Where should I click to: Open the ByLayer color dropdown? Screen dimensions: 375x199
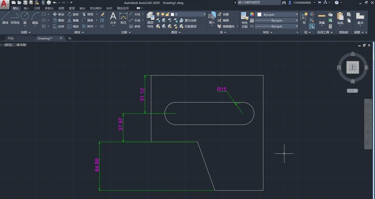pos(297,14)
